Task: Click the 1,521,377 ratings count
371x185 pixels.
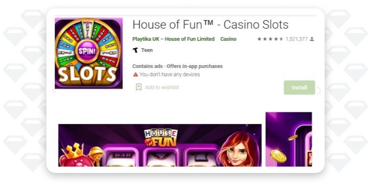Action: point(296,39)
